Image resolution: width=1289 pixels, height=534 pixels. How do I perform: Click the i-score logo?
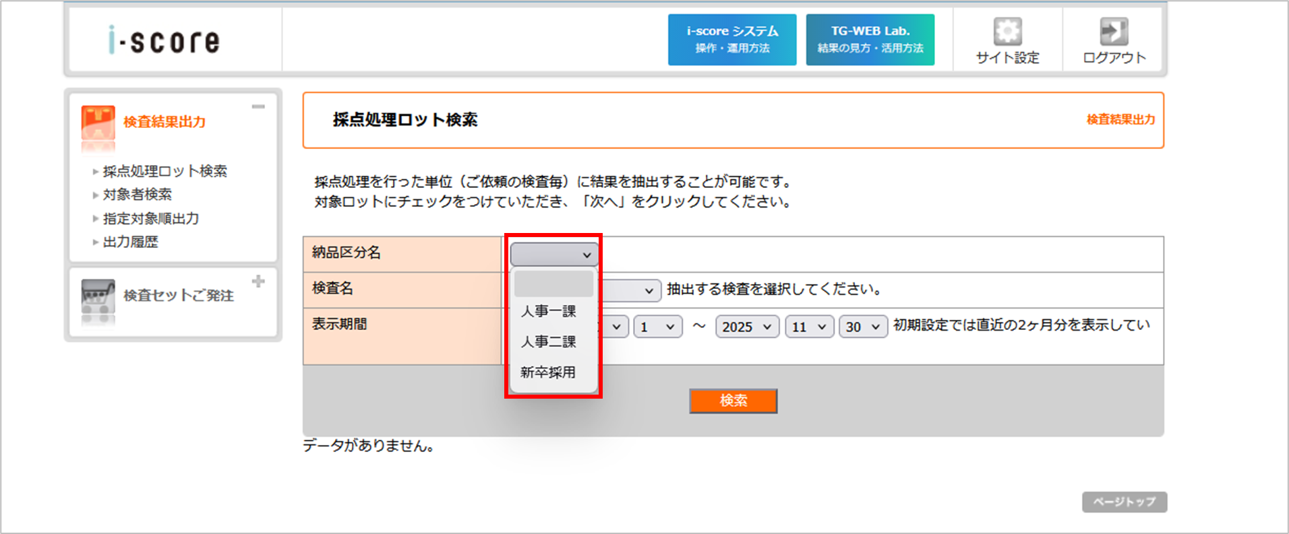click(164, 41)
